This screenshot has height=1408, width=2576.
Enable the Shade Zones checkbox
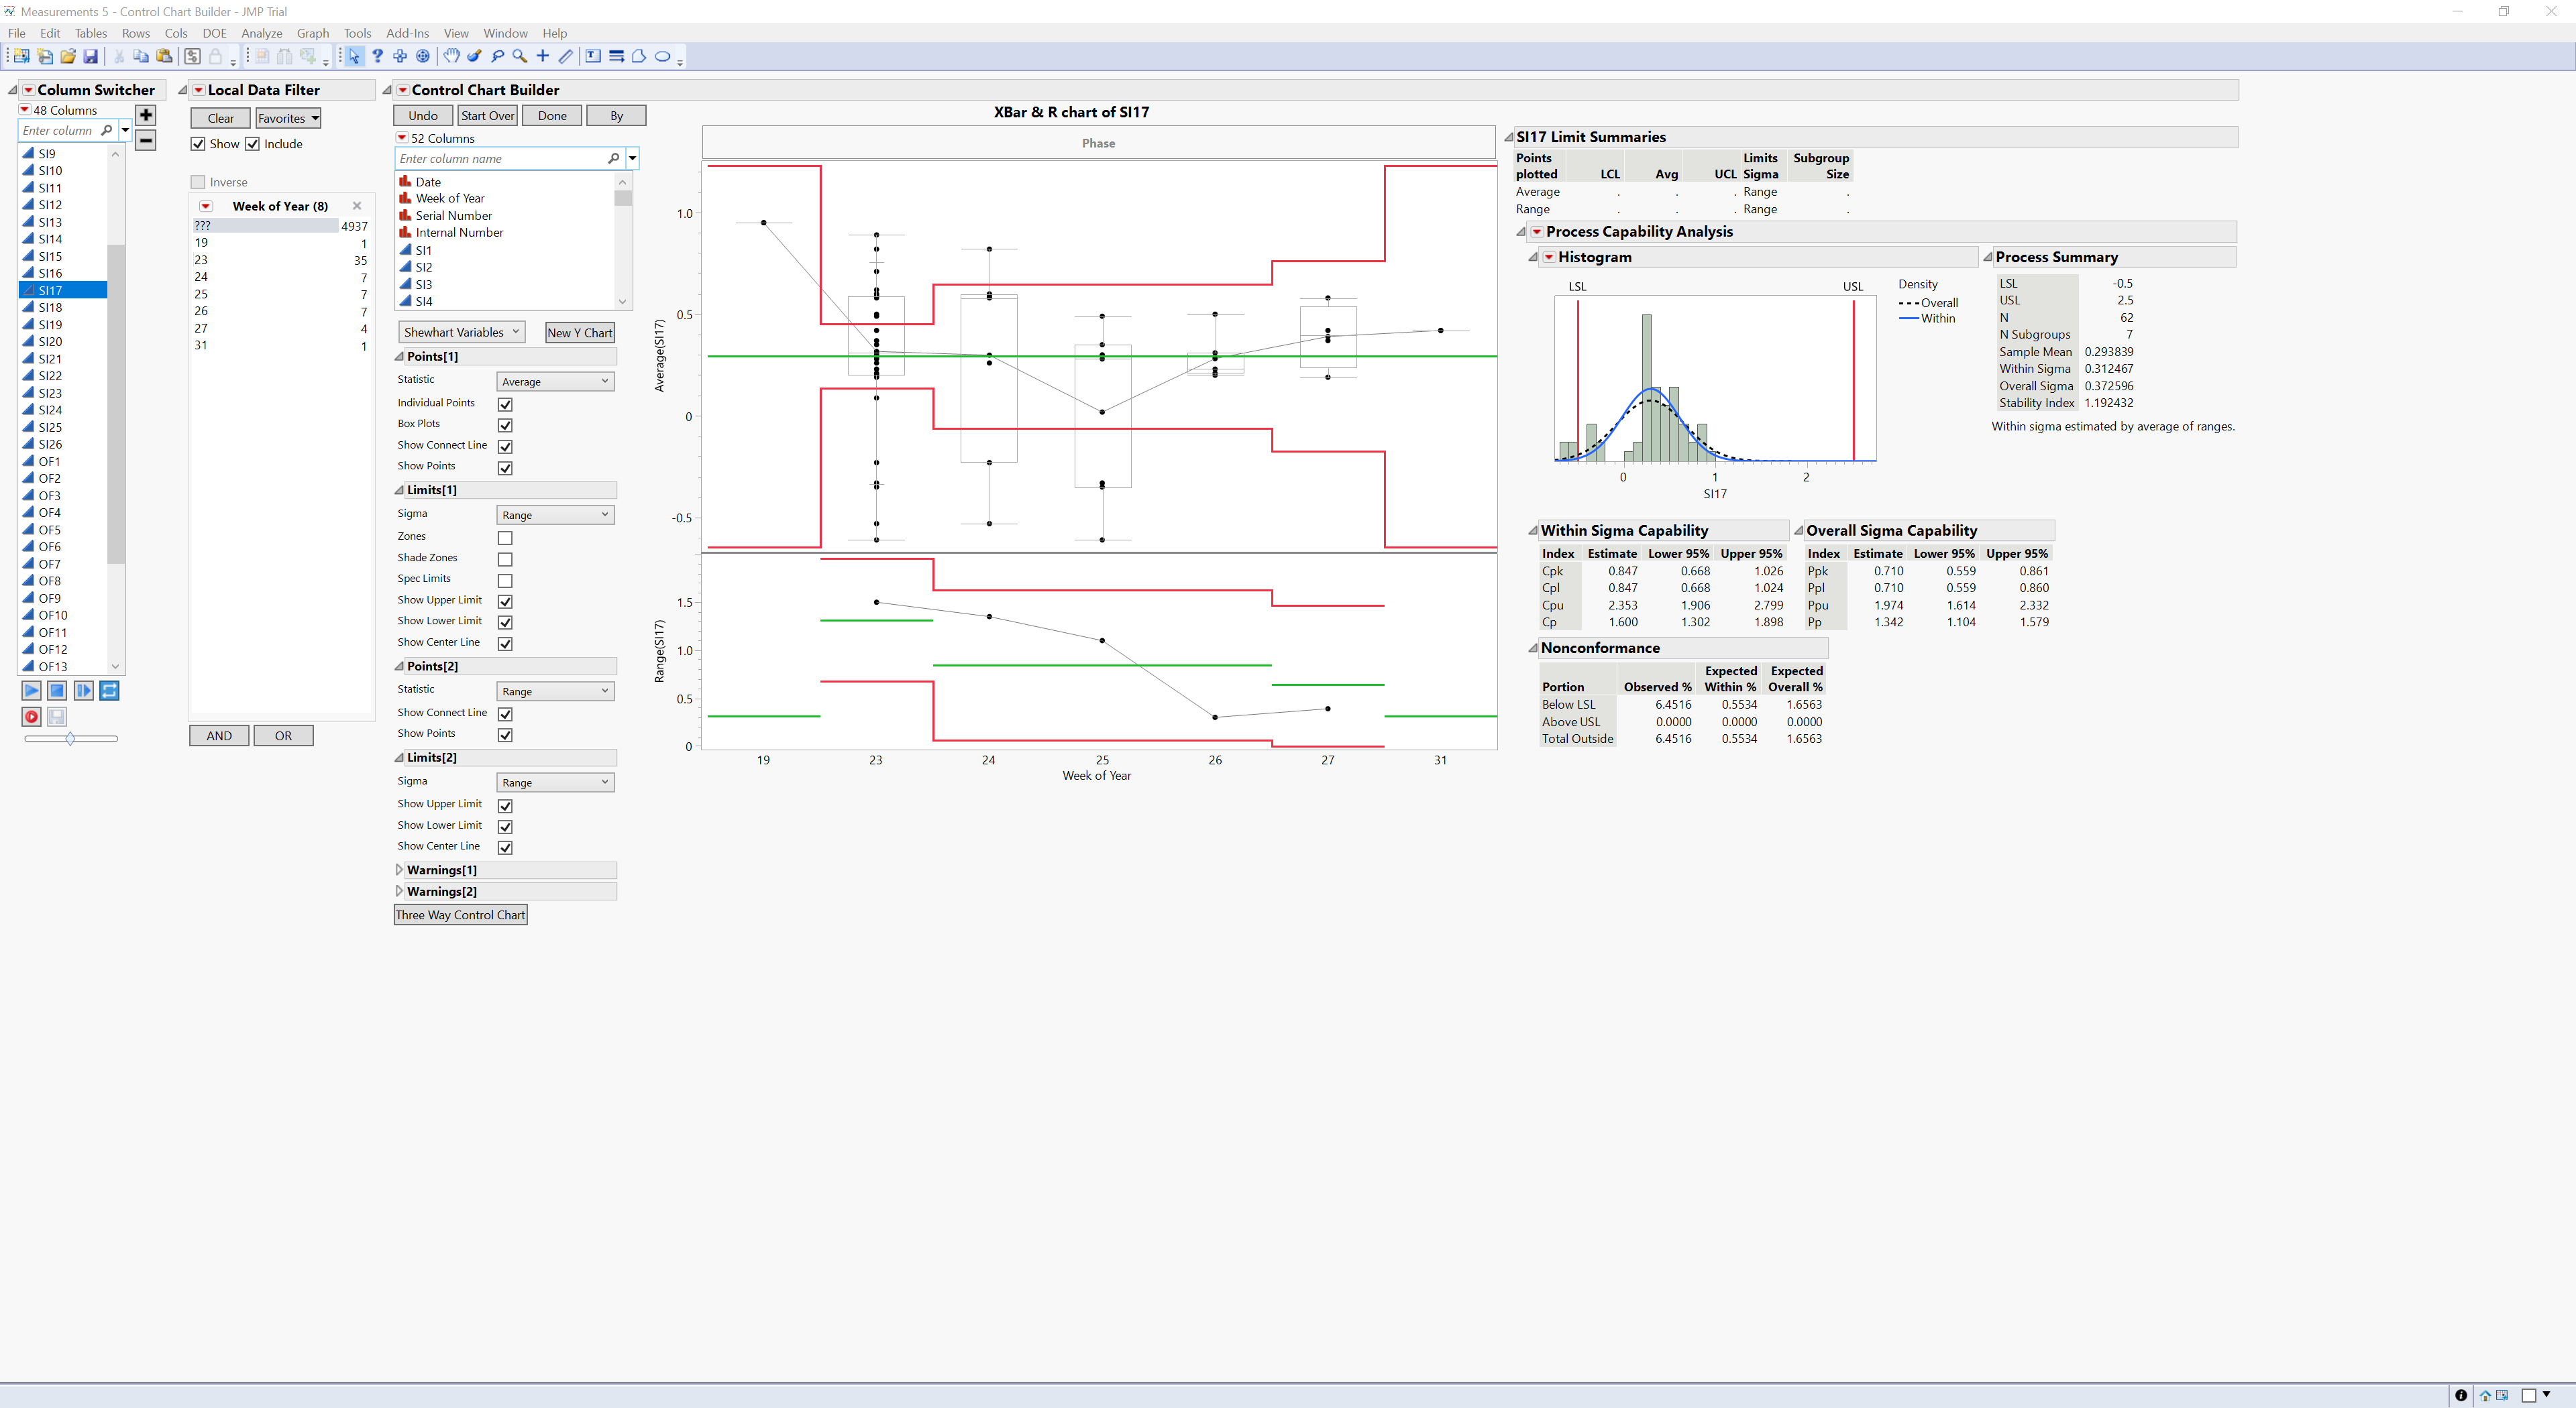tap(505, 560)
